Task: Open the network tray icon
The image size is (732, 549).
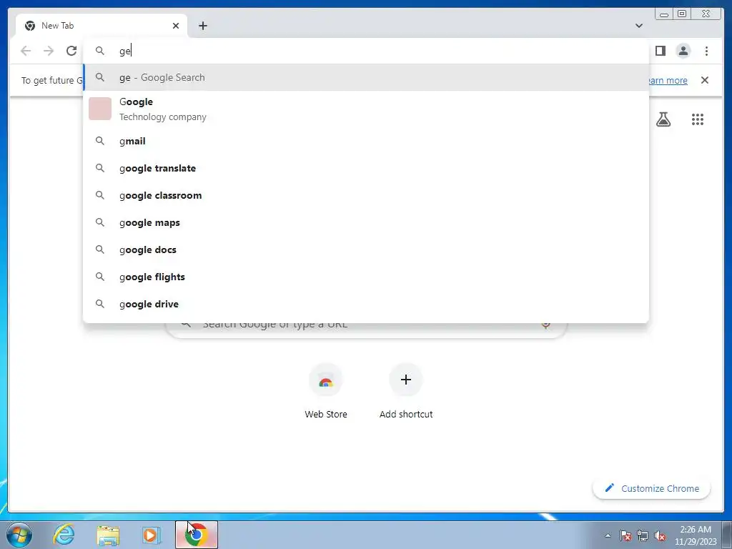Action: click(643, 535)
